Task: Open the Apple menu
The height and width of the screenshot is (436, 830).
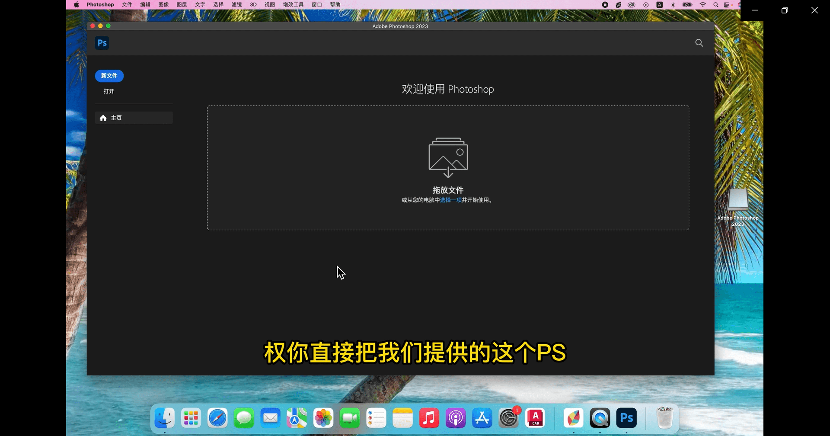Action: 77,5
